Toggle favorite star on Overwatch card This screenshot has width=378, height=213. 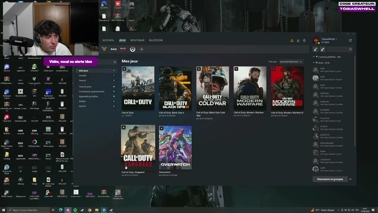click(x=162, y=128)
